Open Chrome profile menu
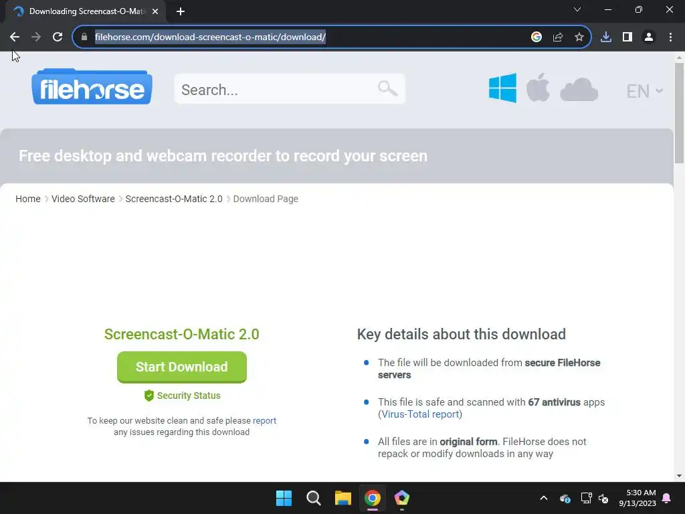Image resolution: width=685 pixels, height=514 pixels. (649, 37)
